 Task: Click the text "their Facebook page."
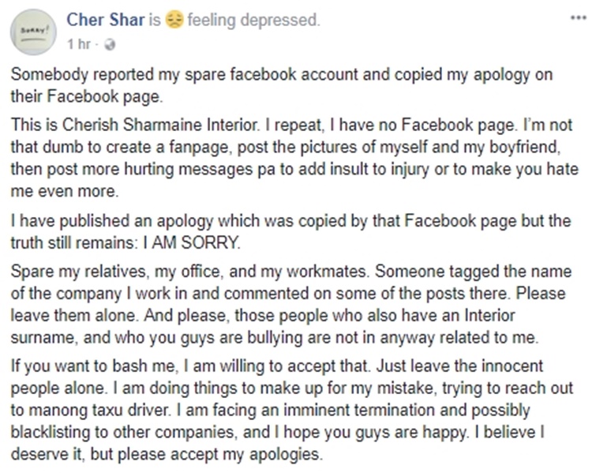(87, 96)
